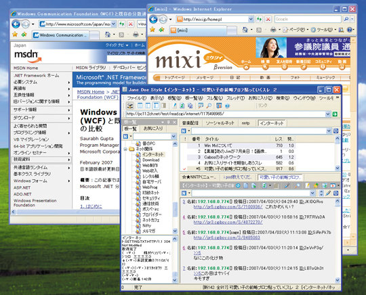366x295 pixels.
Task: Pin the 板一覧 board panel with the pushpin icon
Action: [169, 122]
